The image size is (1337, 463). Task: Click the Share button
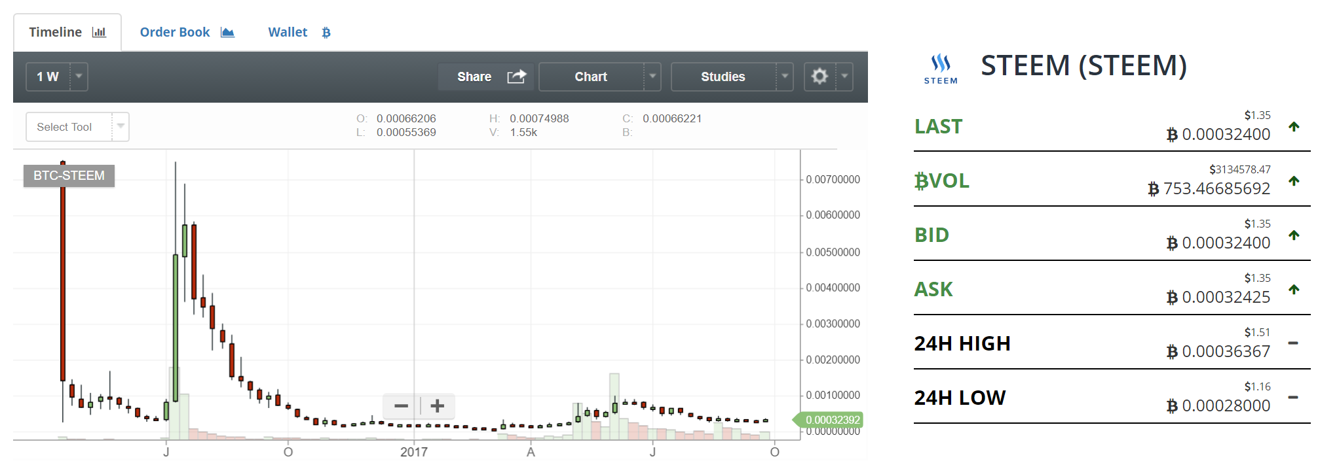pyautogui.click(x=486, y=77)
